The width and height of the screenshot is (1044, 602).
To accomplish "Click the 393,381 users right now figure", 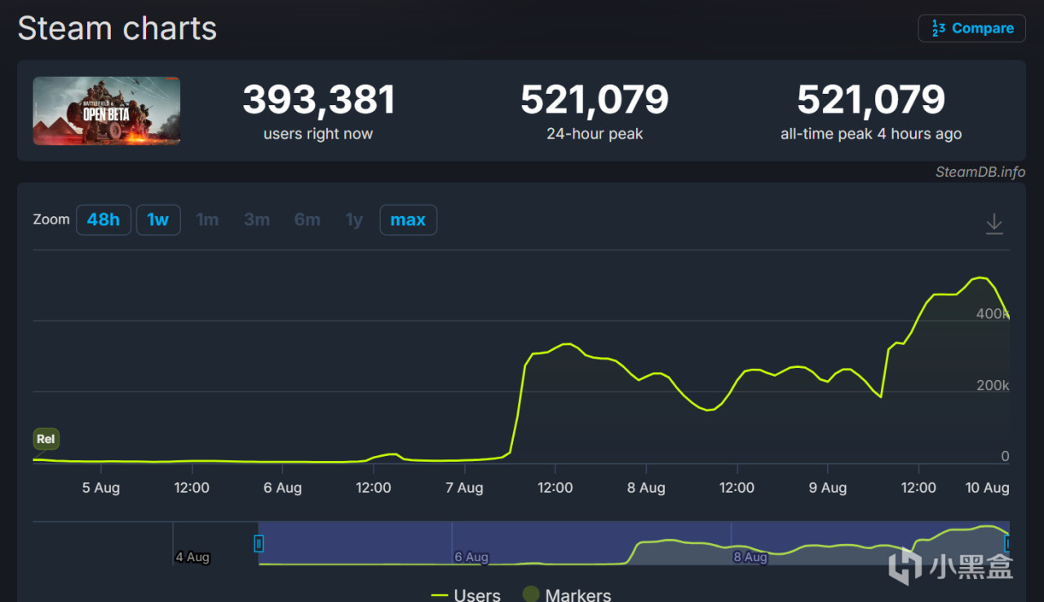I will point(318,100).
